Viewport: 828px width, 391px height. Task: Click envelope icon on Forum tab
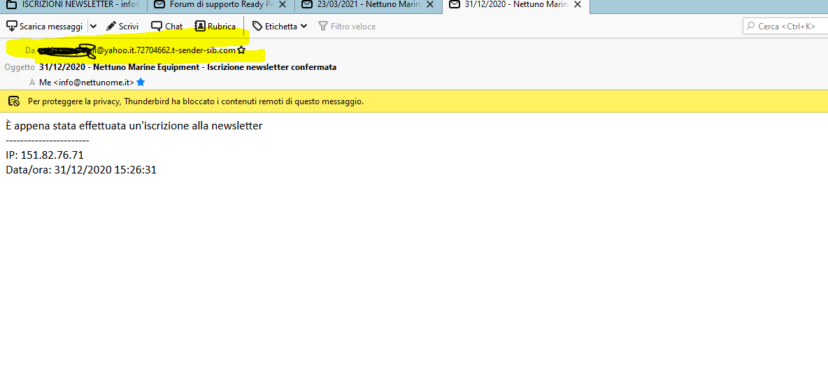tap(159, 5)
